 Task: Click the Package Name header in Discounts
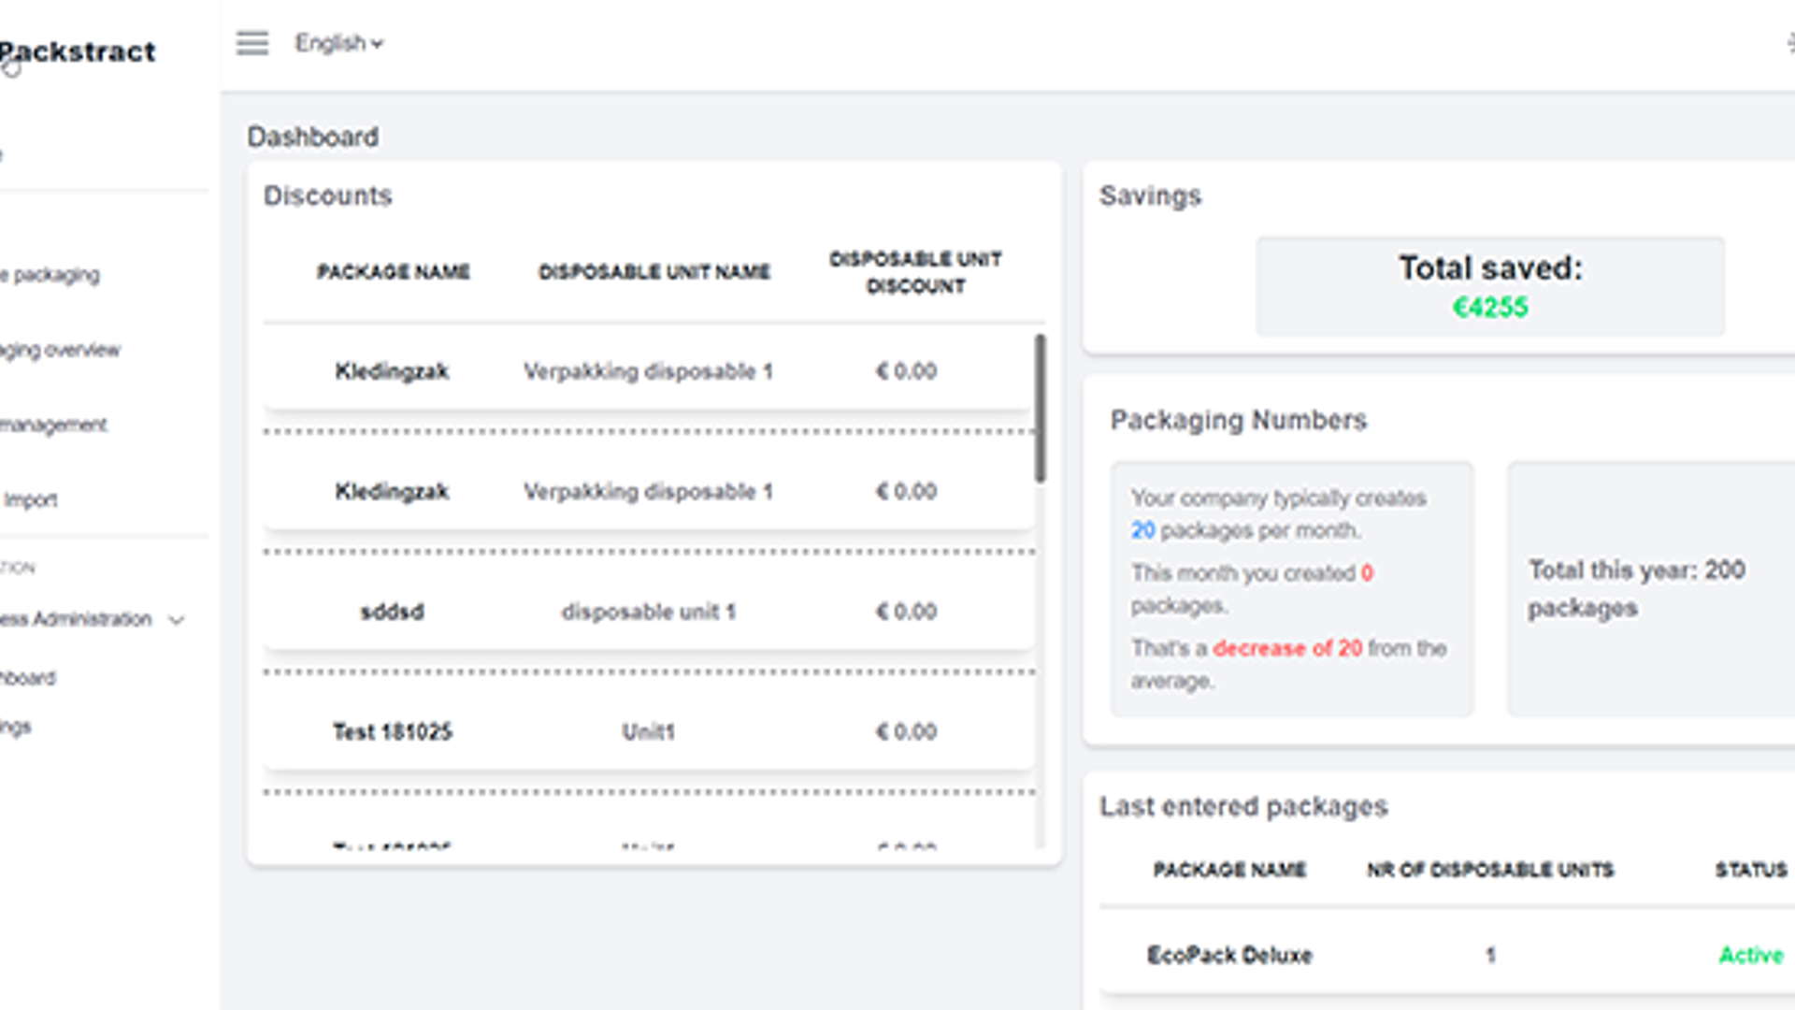(x=393, y=272)
